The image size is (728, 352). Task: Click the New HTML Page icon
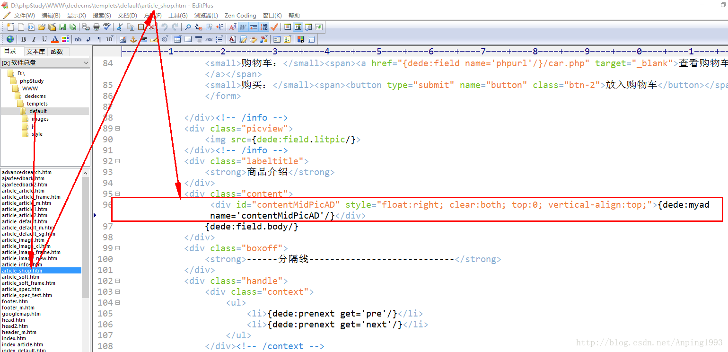31,27
